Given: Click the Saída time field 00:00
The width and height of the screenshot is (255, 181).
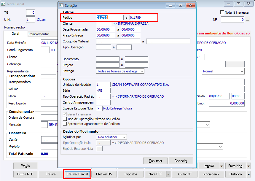Looking at the screenshot, I should click(238, 96).
